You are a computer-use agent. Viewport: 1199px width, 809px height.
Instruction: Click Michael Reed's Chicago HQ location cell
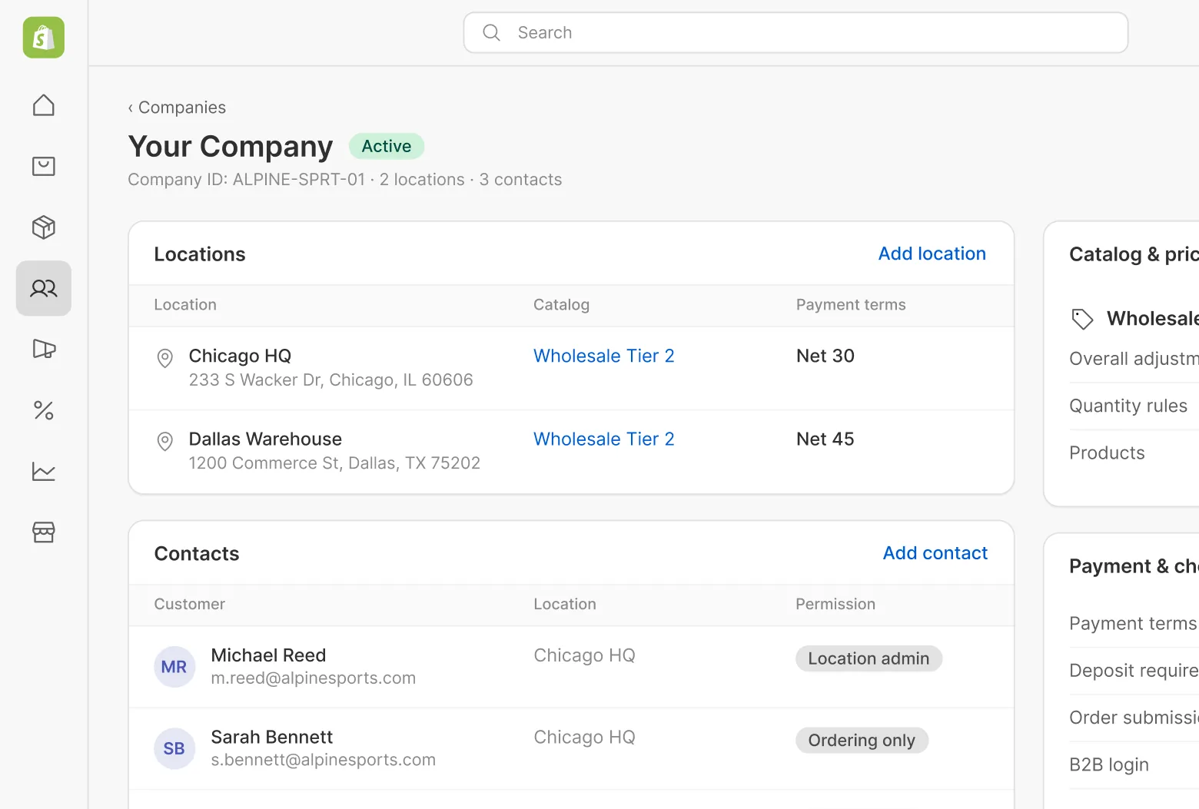click(585, 655)
